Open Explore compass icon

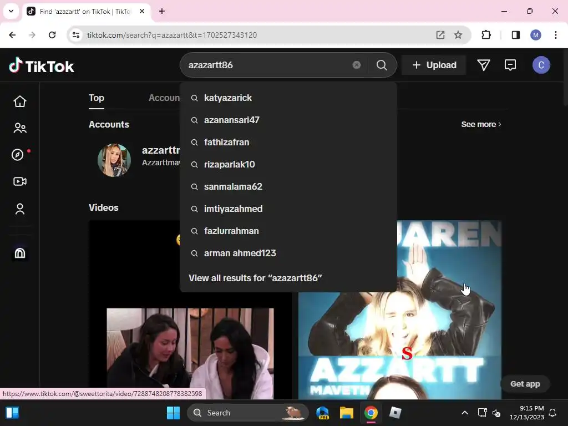click(18, 155)
